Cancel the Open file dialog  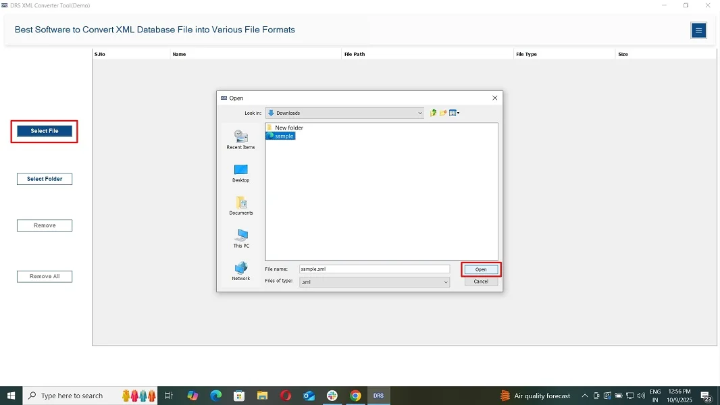[481, 281]
